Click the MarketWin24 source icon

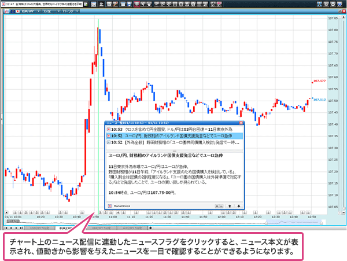[x=110, y=205]
